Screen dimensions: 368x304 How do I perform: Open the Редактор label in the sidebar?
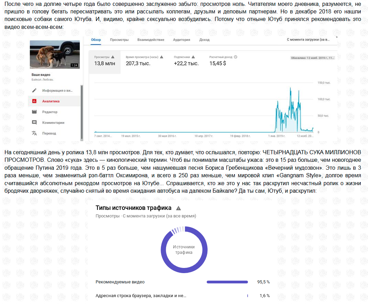click(50, 112)
